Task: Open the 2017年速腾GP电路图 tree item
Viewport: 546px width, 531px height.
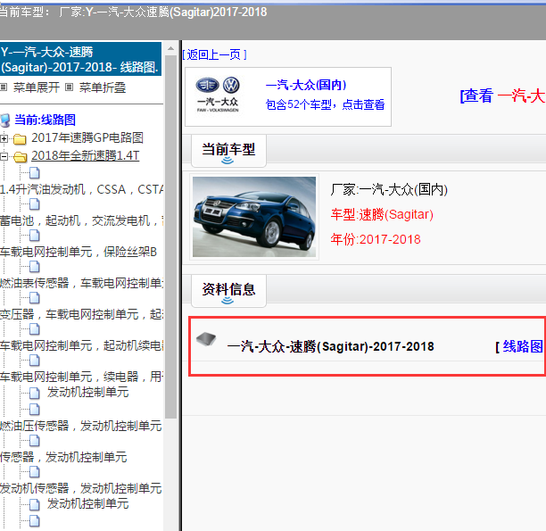Action: pos(87,137)
